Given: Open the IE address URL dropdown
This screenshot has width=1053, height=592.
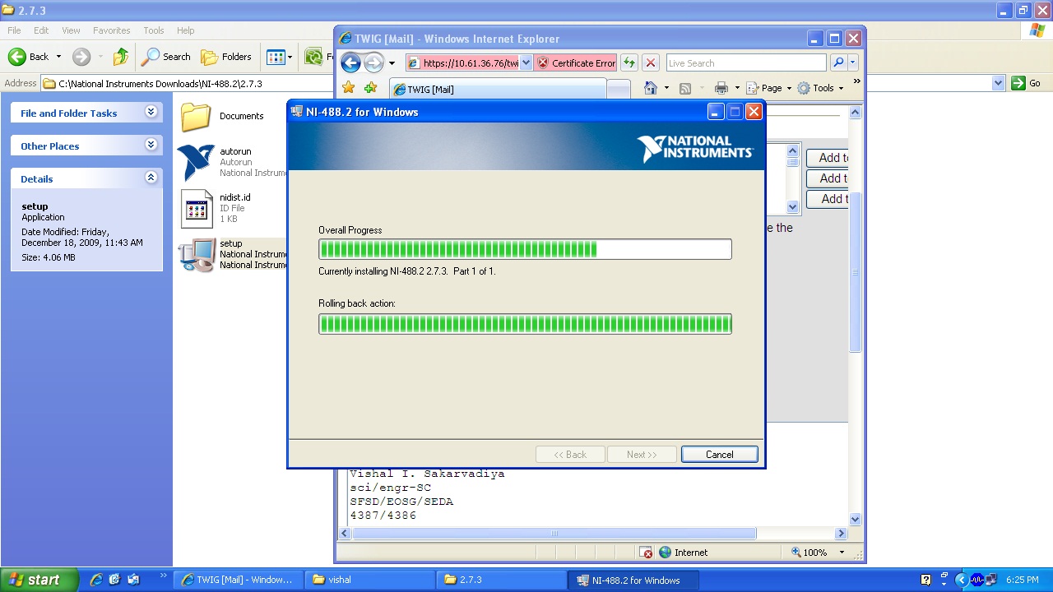Looking at the screenshot, I should coord(526,63).
